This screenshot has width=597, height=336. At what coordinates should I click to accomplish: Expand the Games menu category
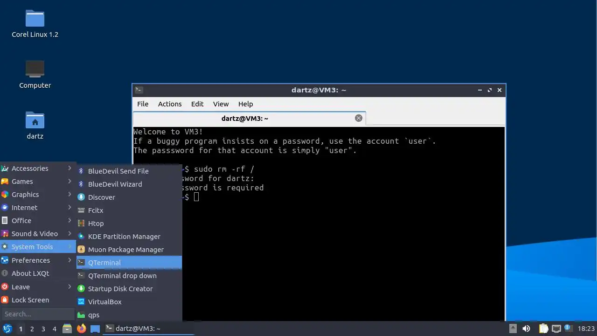click(x=38, y=182)
